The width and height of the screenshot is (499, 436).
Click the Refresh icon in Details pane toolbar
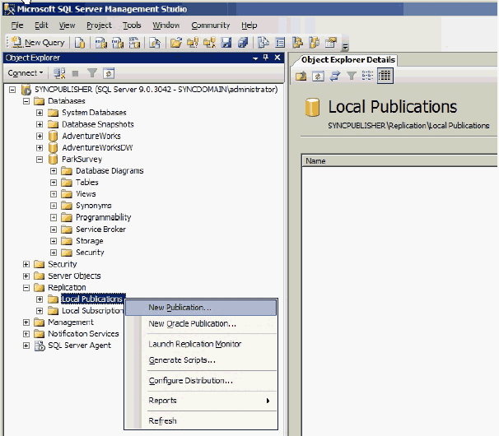[318, 76]
